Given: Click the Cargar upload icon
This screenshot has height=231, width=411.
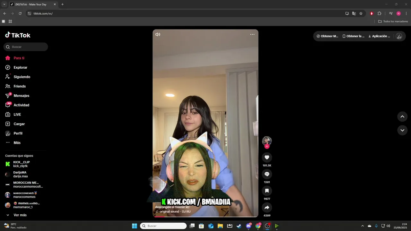Looking at the screenshot, I should (x=8, y=124).
